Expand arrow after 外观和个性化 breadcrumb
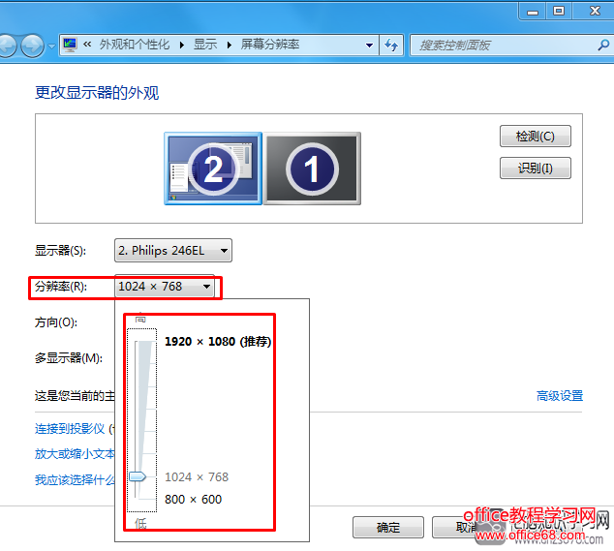The height and width of the screenshot is (551, 614). pos(182,46)
